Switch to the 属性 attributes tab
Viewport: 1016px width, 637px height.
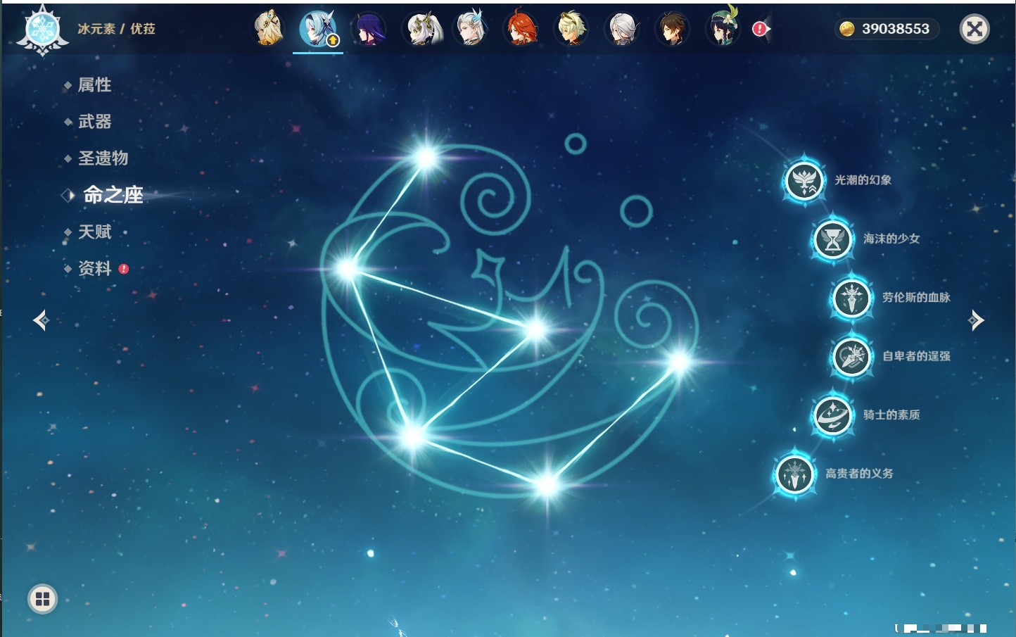click(x=94, y=85)
